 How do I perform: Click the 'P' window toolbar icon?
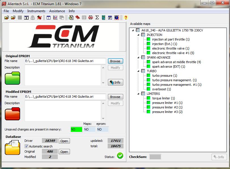(110, 18)
